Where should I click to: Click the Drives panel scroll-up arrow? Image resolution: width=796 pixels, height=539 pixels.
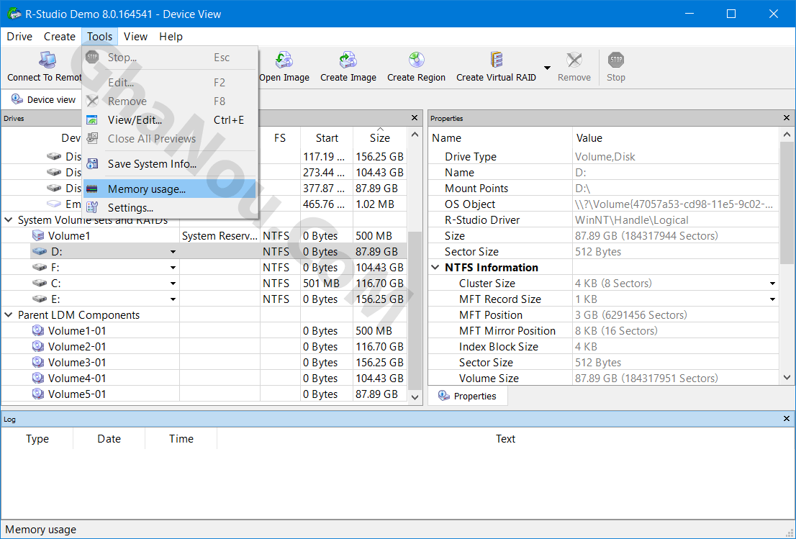point(415,135)
